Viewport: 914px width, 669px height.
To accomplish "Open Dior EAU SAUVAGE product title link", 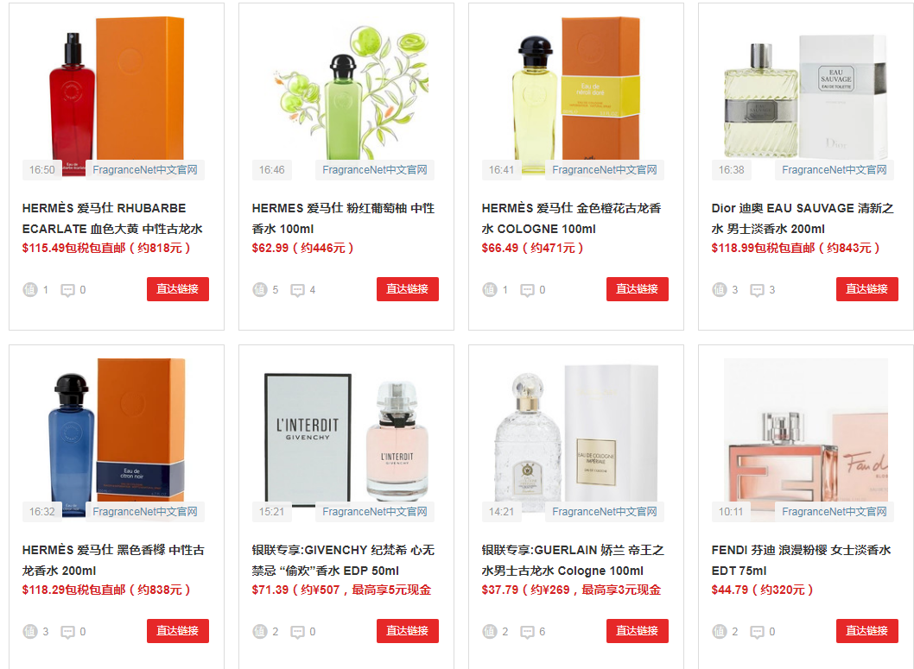I will point(802,218).
